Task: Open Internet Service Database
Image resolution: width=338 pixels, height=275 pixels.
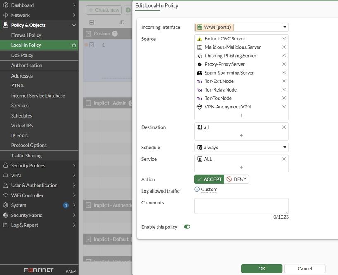Action: click(x=38, y=96)
